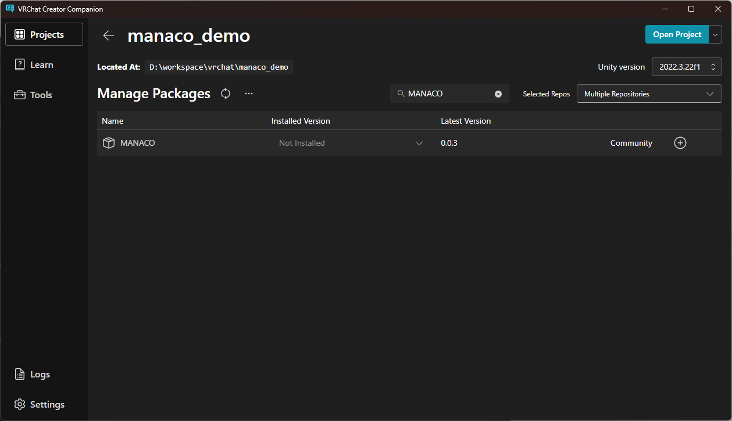Click the Name column header
This screenshot has width=732, height=421.
[x=113, y=121]
